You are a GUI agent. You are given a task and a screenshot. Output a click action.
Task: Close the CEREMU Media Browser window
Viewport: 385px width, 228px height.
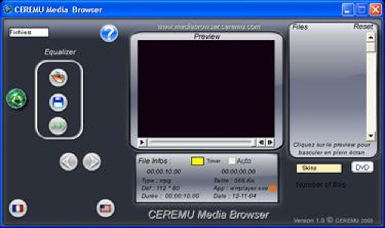376,10
